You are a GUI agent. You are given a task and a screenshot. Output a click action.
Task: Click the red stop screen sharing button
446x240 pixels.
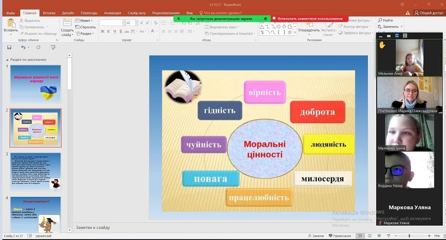309,19
